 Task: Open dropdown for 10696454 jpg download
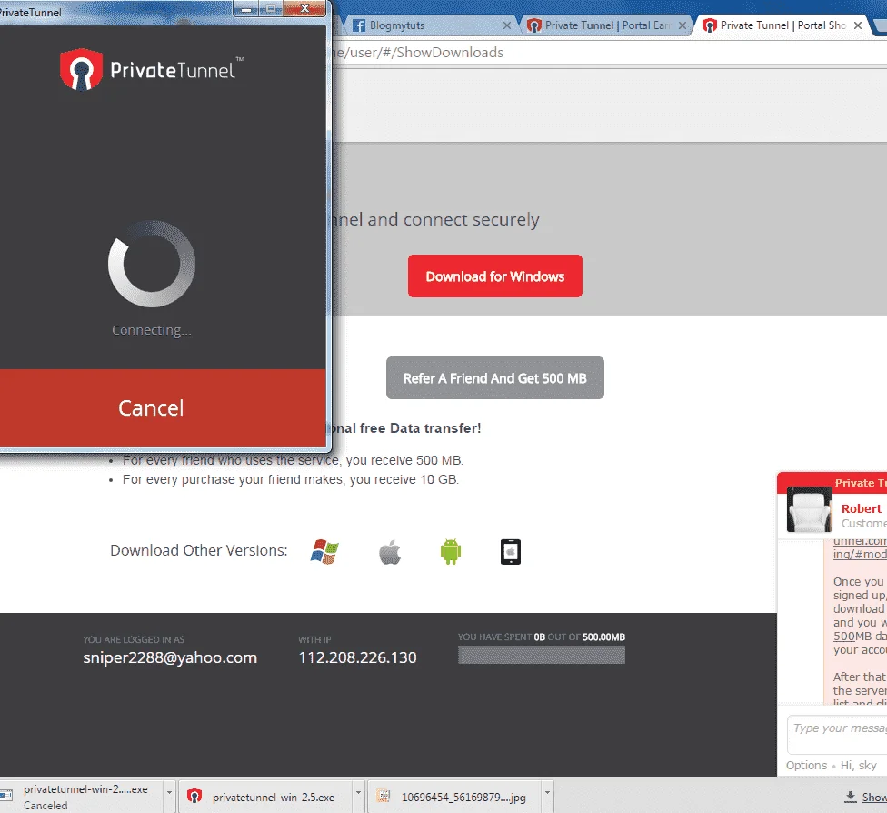tap(547, 793)
